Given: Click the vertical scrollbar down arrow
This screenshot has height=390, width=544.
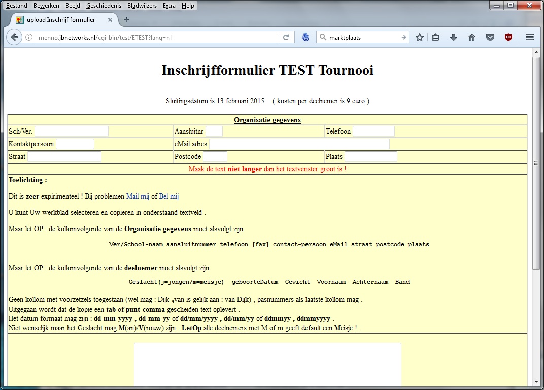Looking at the screenshot, I should point(536,382).
